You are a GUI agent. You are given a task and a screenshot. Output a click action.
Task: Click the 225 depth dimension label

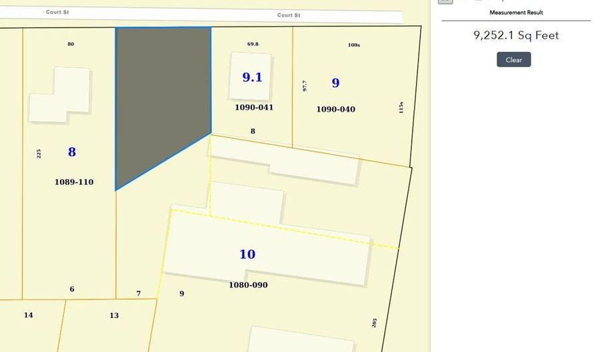click(39, 153)
